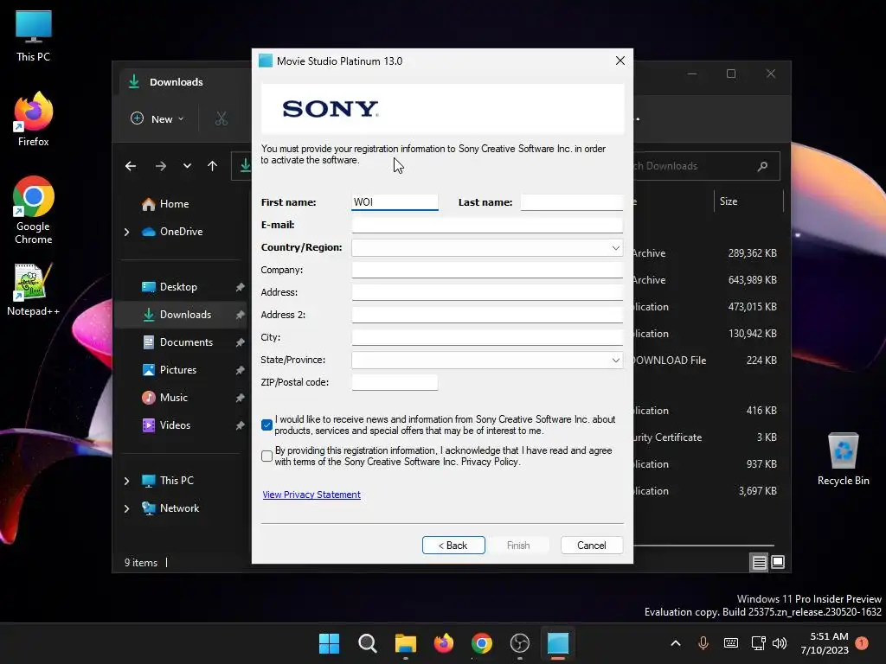This screenshot has width=886, height=664.
Task: Click the ZIP/Postal code field
Action: tap(395, 382)
